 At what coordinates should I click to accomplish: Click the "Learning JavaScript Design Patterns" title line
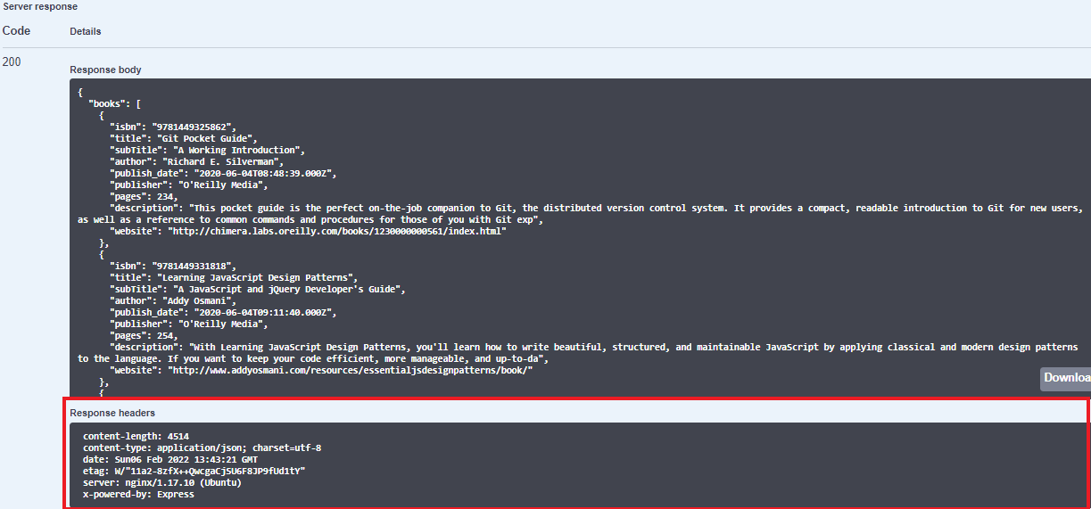tap(233, 277)
